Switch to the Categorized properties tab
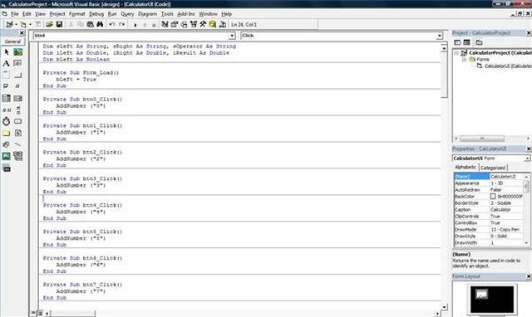This screenshot has width=532, height=317. tap(493, 168)
